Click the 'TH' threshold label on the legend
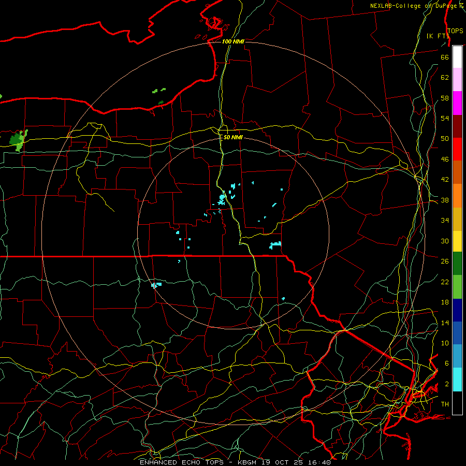 click(445, 404)
